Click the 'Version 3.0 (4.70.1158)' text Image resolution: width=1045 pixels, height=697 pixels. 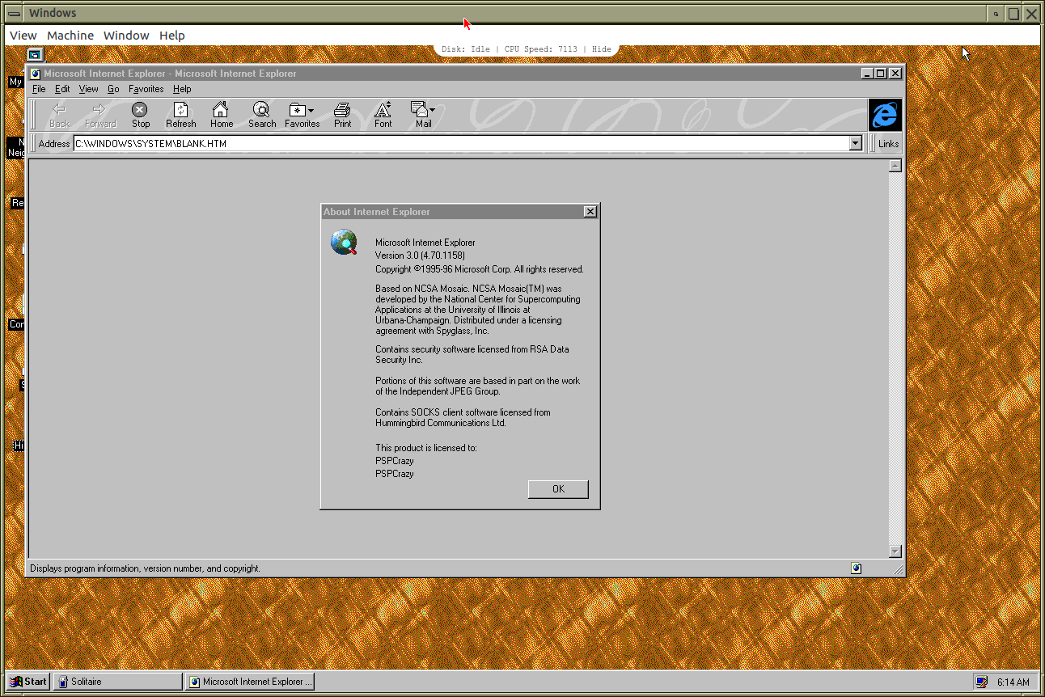click(420, 256)
